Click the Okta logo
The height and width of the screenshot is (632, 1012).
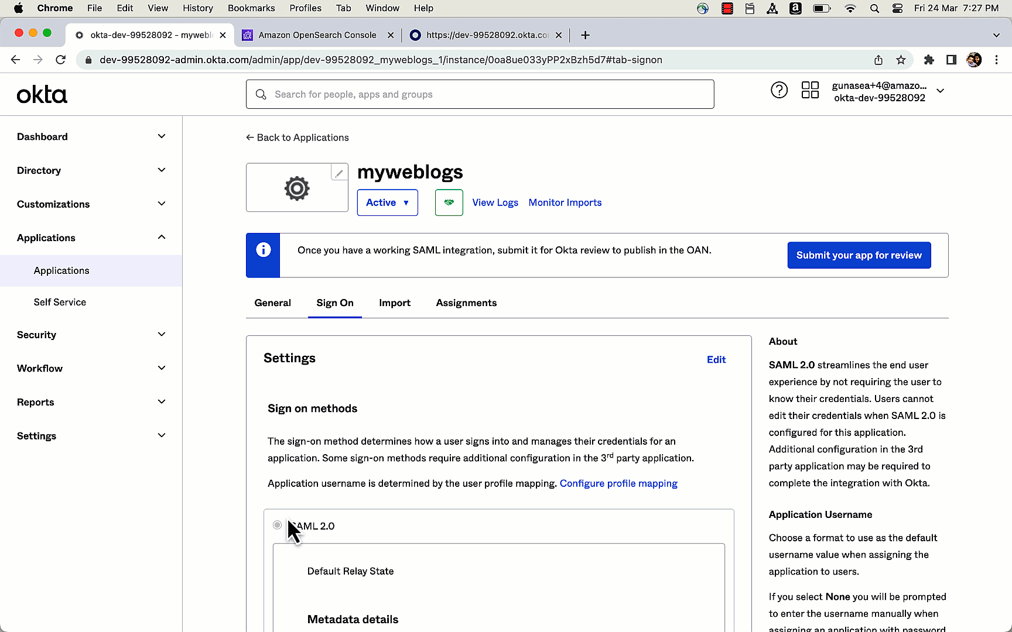pos(42,95)
